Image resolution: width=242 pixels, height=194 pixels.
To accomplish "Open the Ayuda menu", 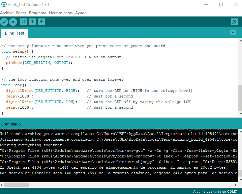I will click(x=81, y=13).
